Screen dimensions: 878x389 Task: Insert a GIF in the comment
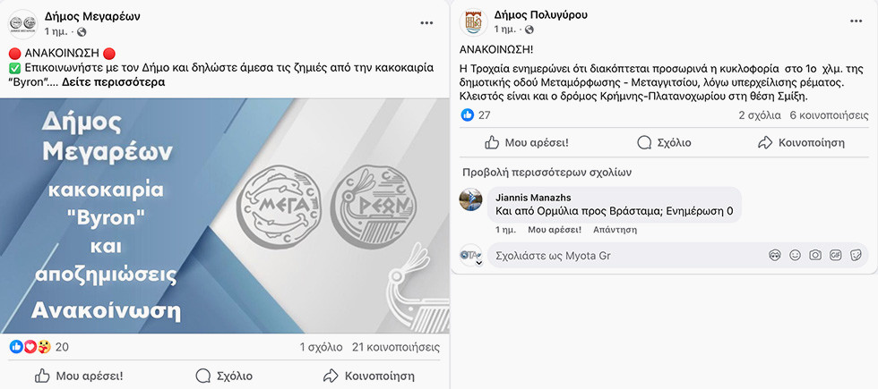pos(835,256)
